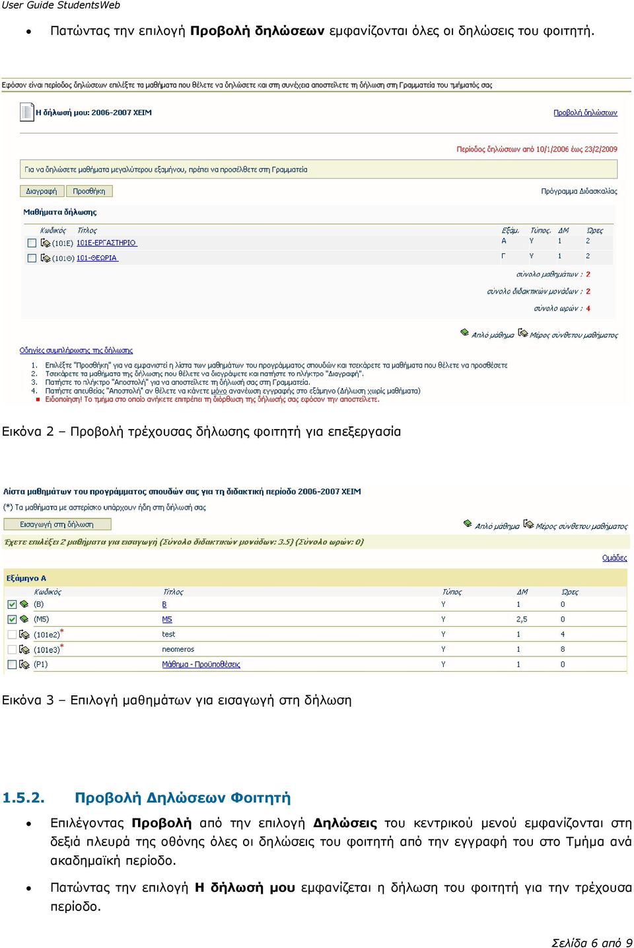634x948 pixels.
Task: Click the document icon beside Η δήλωσή μου
Action: (26, 112)
